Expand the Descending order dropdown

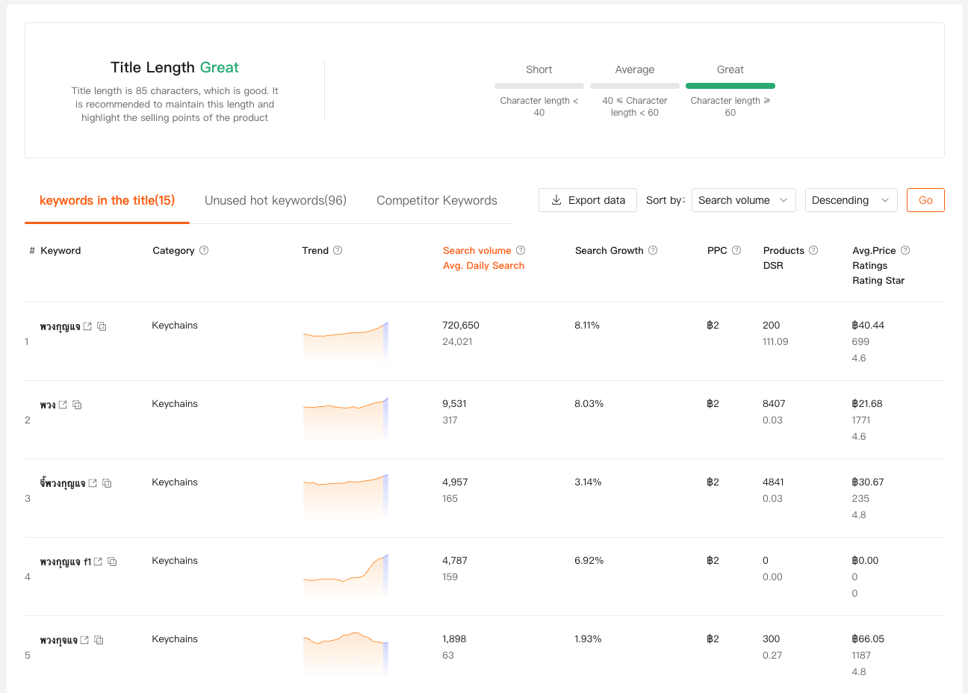[851, 200]
